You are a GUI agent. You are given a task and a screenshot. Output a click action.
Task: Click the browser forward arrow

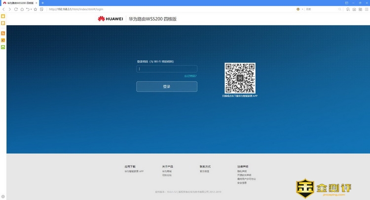pos(10,9)
